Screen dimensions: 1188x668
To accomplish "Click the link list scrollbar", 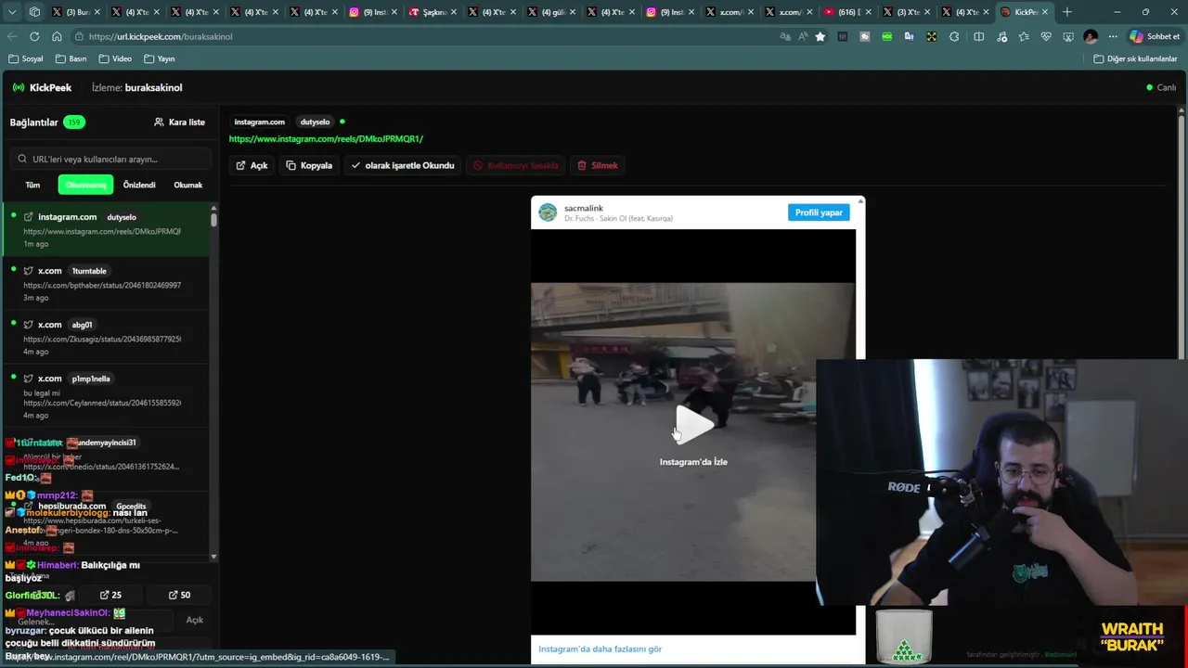I will click(214, 220).
